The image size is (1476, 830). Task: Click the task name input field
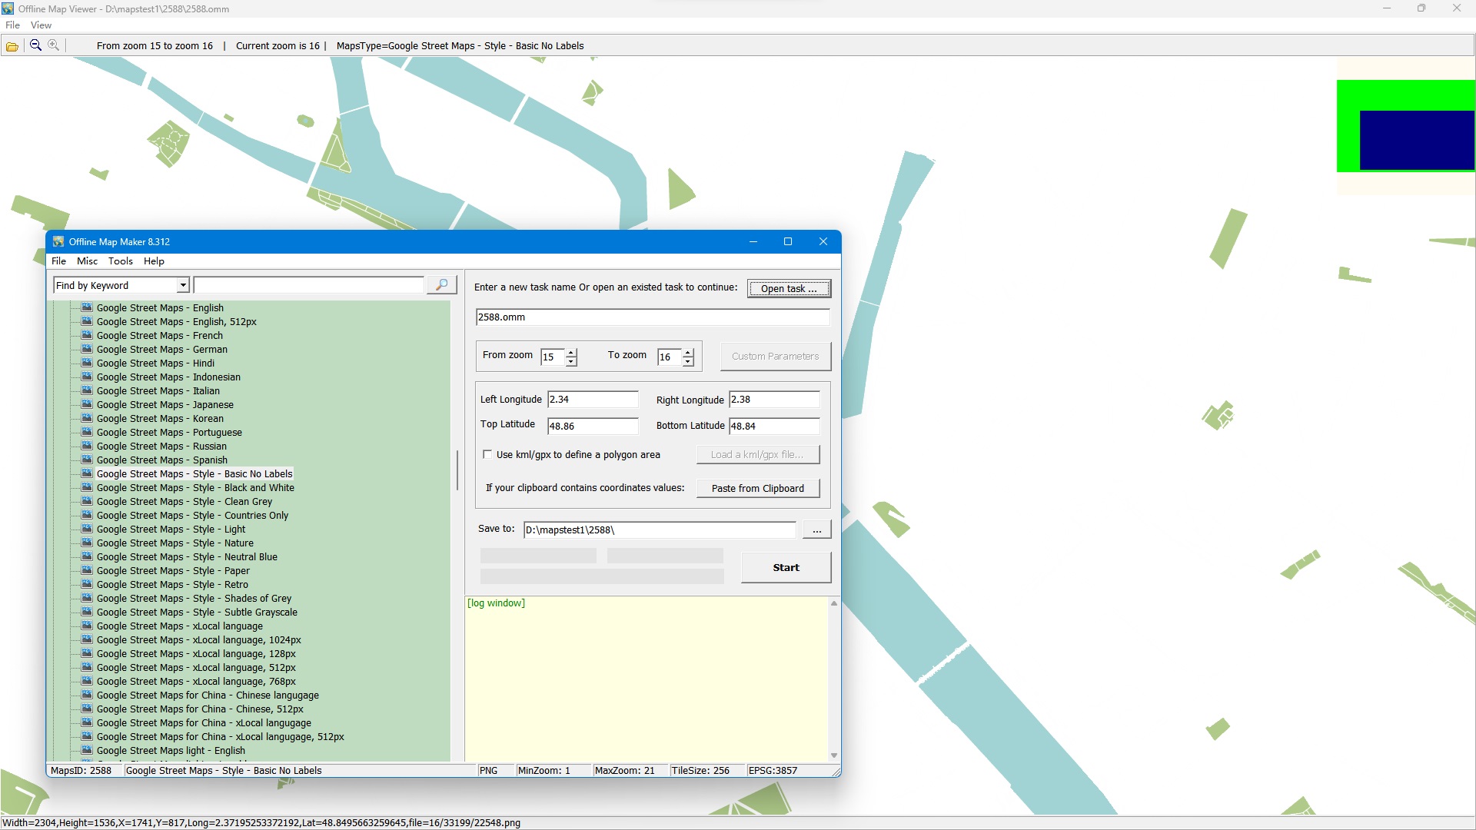point(653,317)
